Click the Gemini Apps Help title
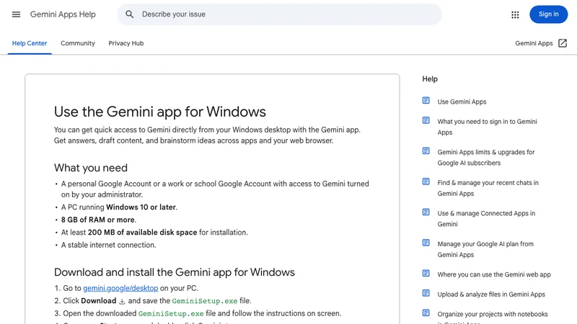The width and height of the screenshot is (577, 324). (x=63, y=14)
